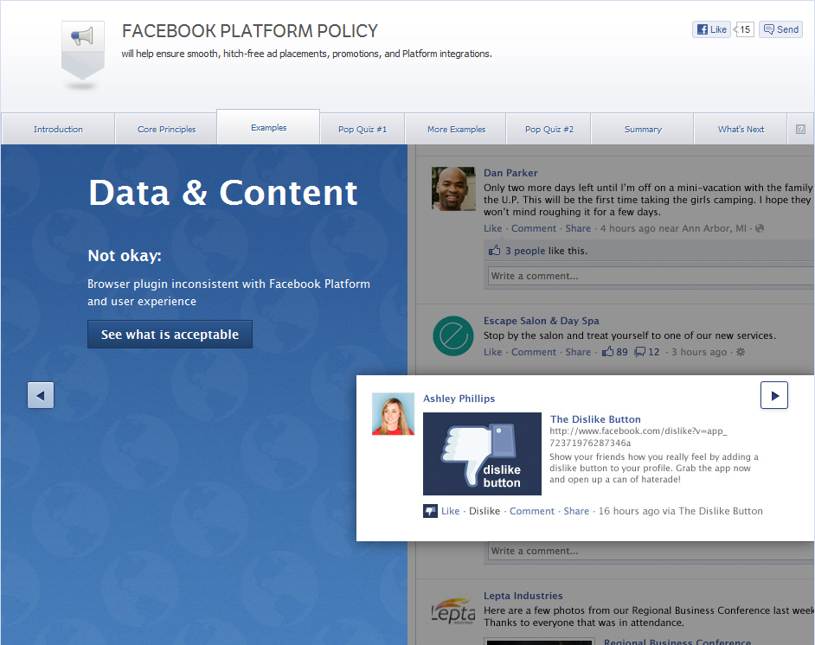Viewport: 815px width, 645px height.
Task: Open Escape Salon & Day Spa page link
Action: [541, 321]
